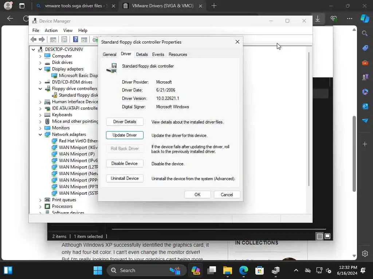Expand the Monitors category
The height and width of the screenshot is (279, 373).
click(40, 128)
